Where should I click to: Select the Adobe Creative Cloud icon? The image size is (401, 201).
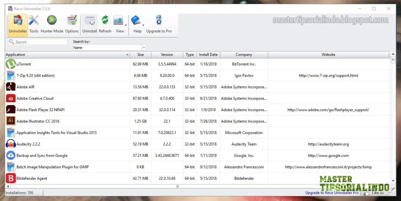tap(11, 98)
